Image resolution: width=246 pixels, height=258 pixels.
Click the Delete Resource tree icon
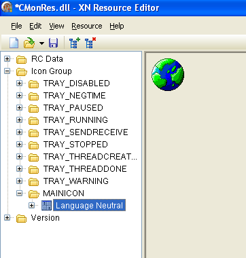point(90,43)
